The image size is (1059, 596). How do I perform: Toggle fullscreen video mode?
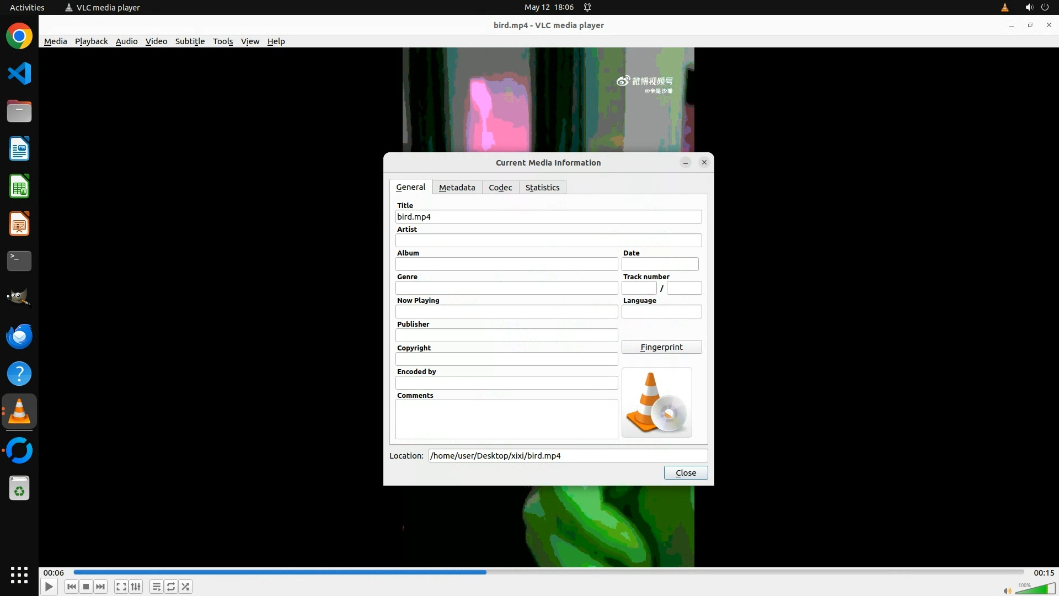tap(121, 587)
